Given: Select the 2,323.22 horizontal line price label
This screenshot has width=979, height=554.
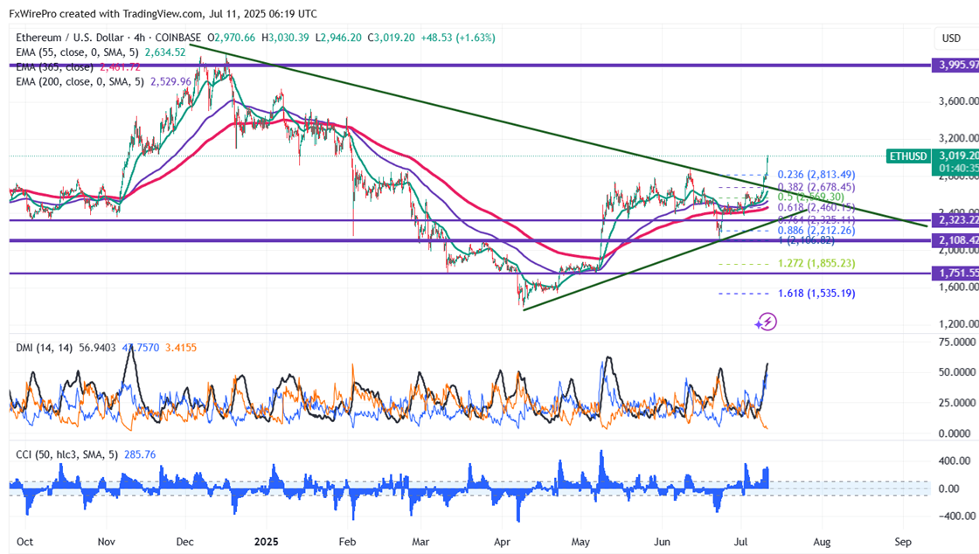Looking at the screenshot, I should (x=955, y=219).
